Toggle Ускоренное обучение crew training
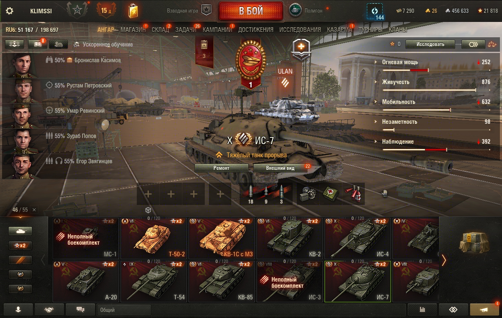Viewport: 502px width, 318px height. tap(103, 44)
